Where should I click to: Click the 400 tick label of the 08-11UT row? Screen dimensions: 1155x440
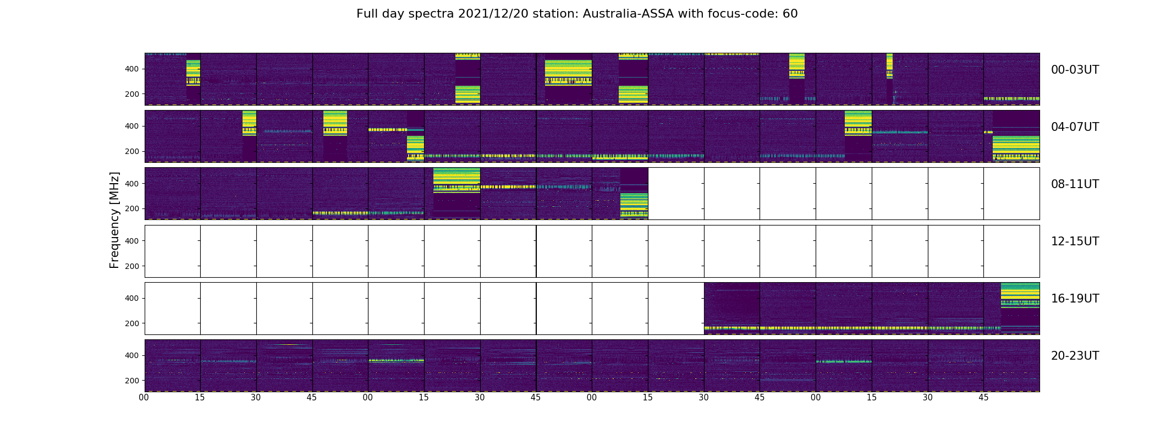click(132, 184)
